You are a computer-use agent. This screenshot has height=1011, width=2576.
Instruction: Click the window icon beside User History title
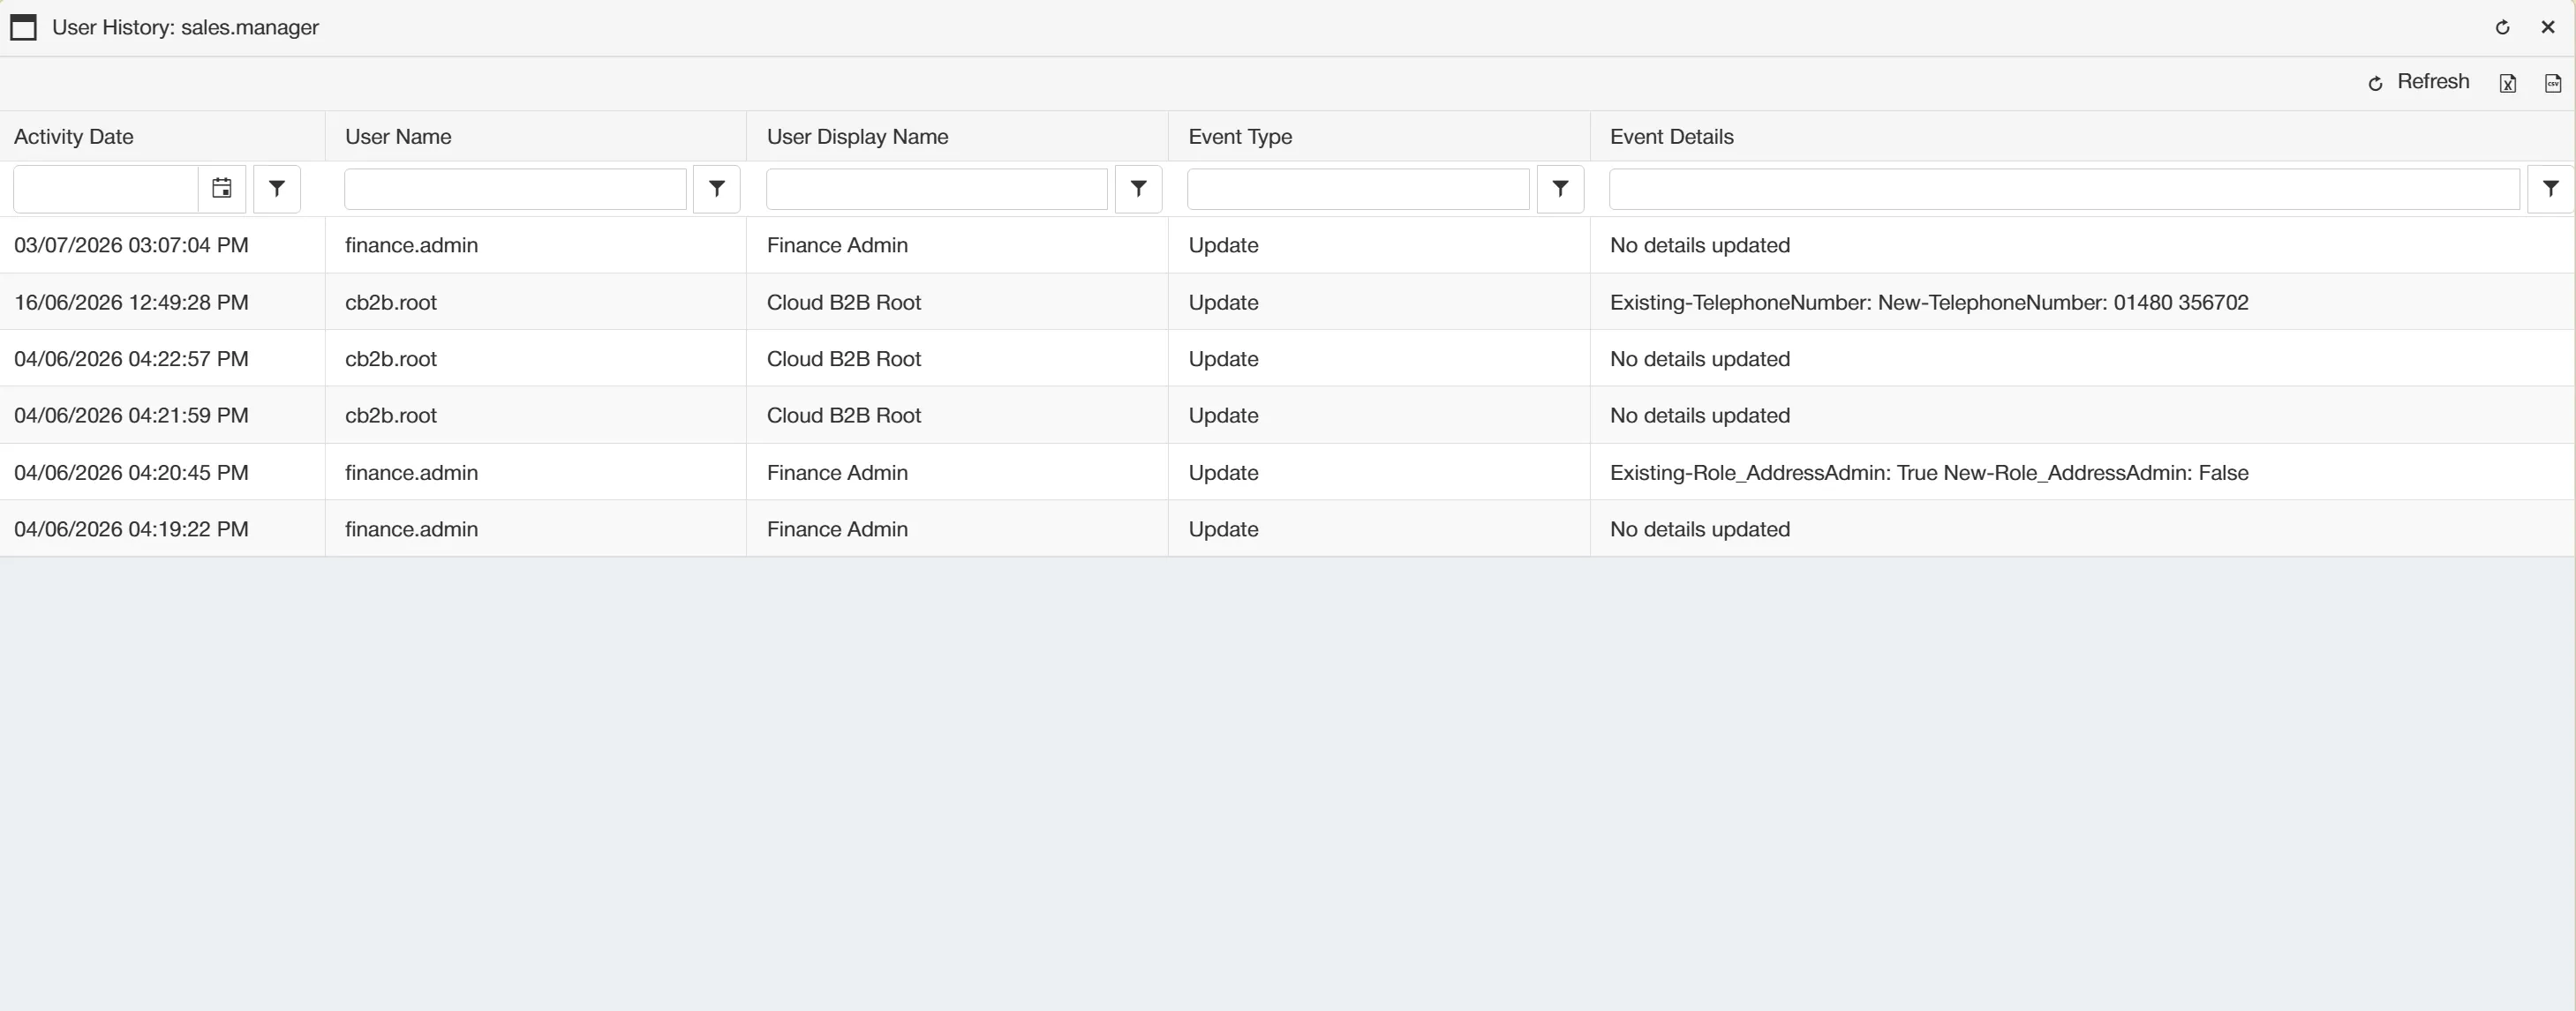coord(23,27)
